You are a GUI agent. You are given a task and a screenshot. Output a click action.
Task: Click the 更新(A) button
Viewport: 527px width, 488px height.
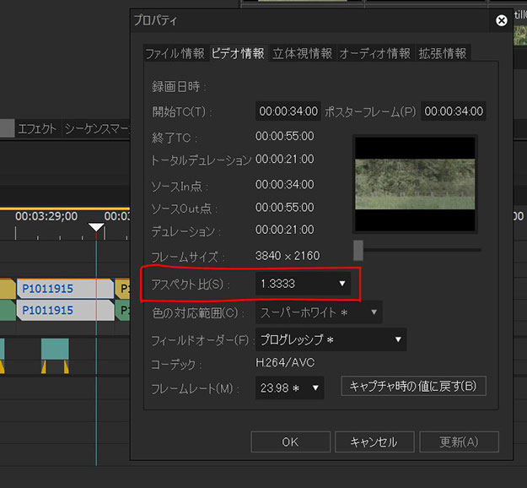[458, 442]
